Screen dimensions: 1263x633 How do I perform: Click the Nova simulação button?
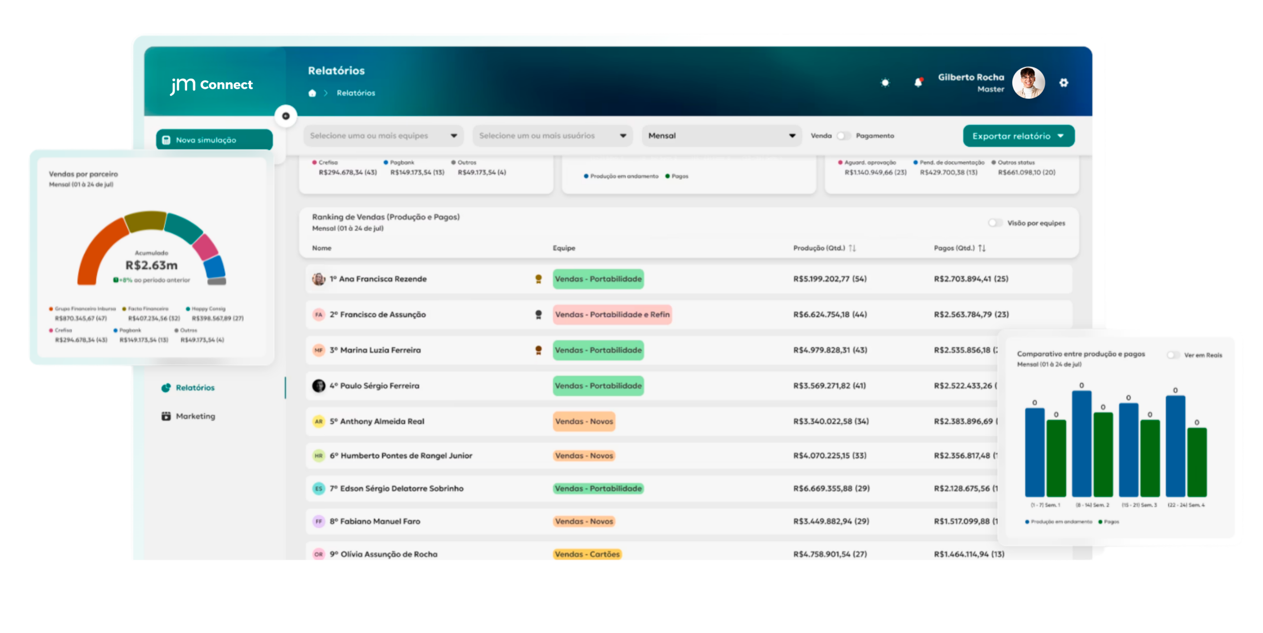click(x=214, y=140)
